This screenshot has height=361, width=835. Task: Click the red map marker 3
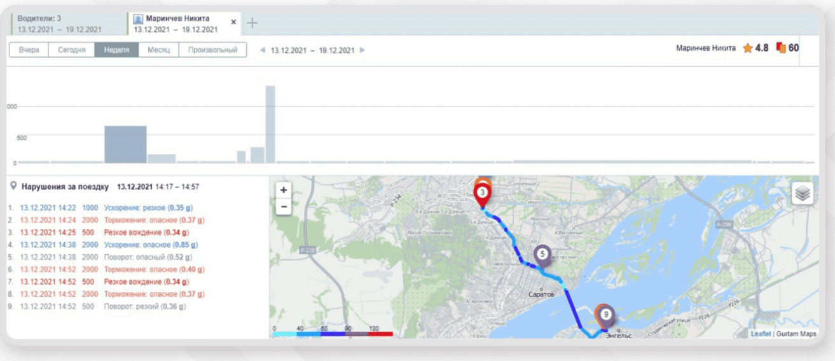483,193
